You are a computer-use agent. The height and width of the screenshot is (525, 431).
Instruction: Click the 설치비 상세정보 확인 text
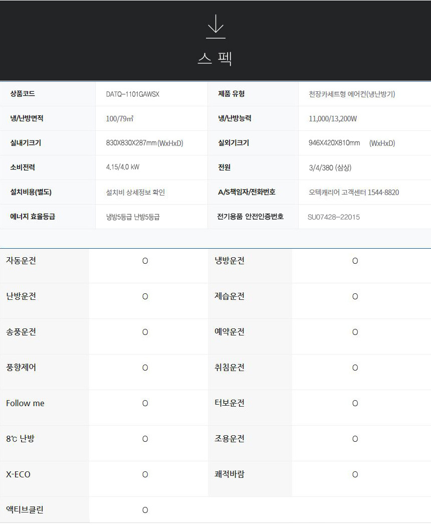tap(135, 193)
